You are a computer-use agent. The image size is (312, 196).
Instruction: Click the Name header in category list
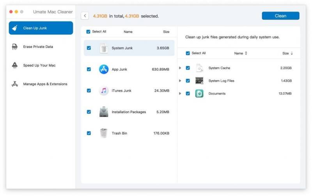point(128,32)
